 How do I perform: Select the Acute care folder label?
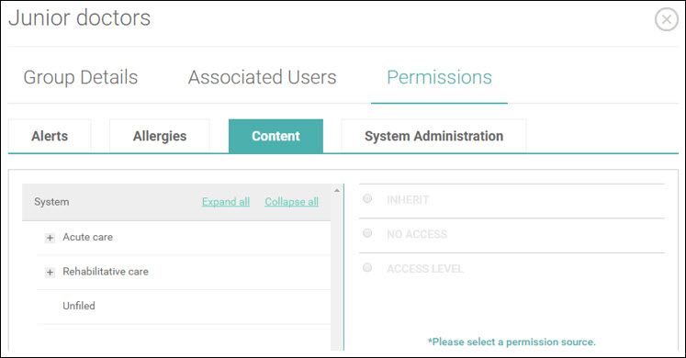87,237
